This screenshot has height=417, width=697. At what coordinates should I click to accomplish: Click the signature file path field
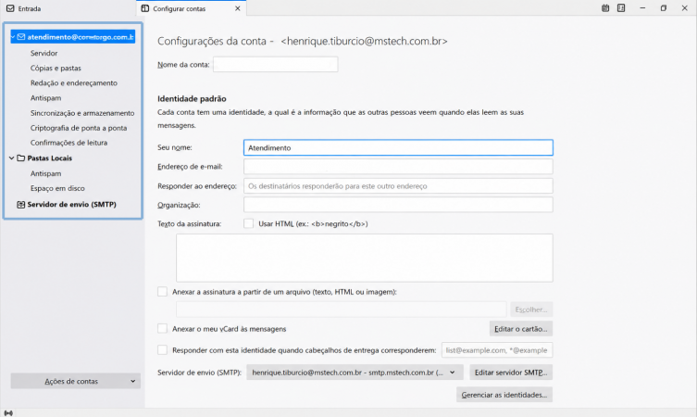(341, 310)
